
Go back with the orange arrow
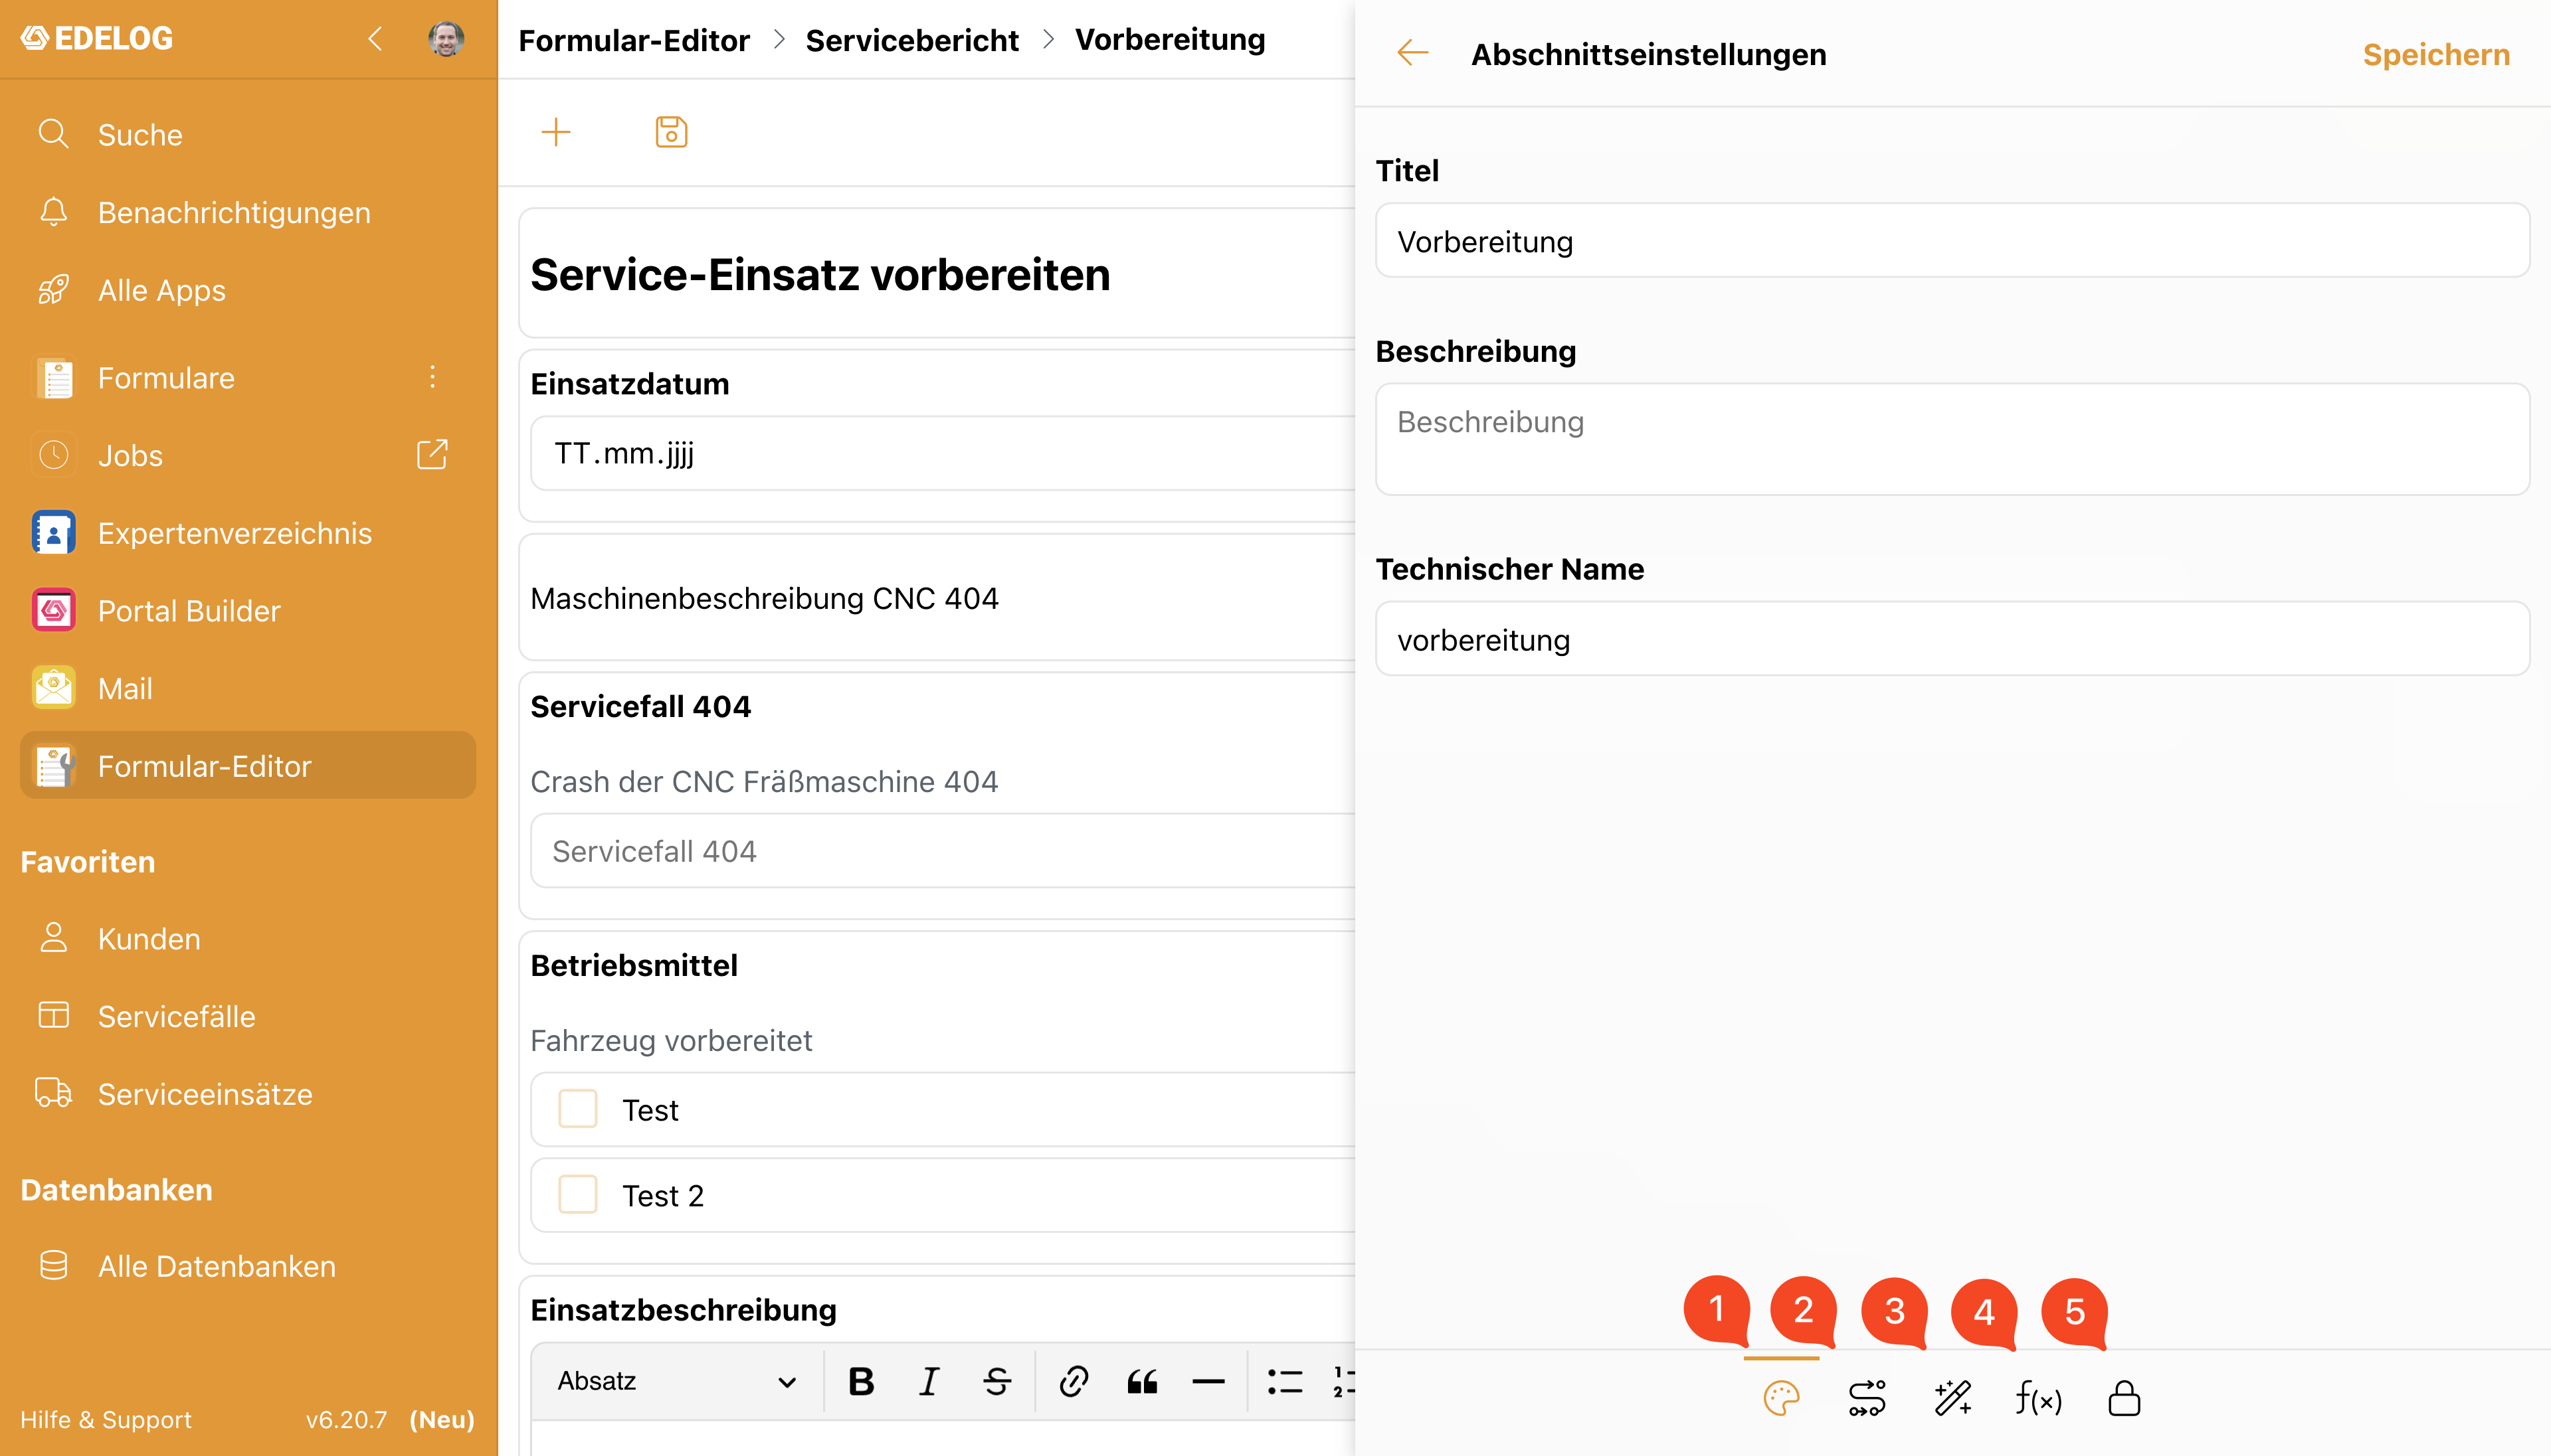pyautogui.click(x=1412, y=53)
